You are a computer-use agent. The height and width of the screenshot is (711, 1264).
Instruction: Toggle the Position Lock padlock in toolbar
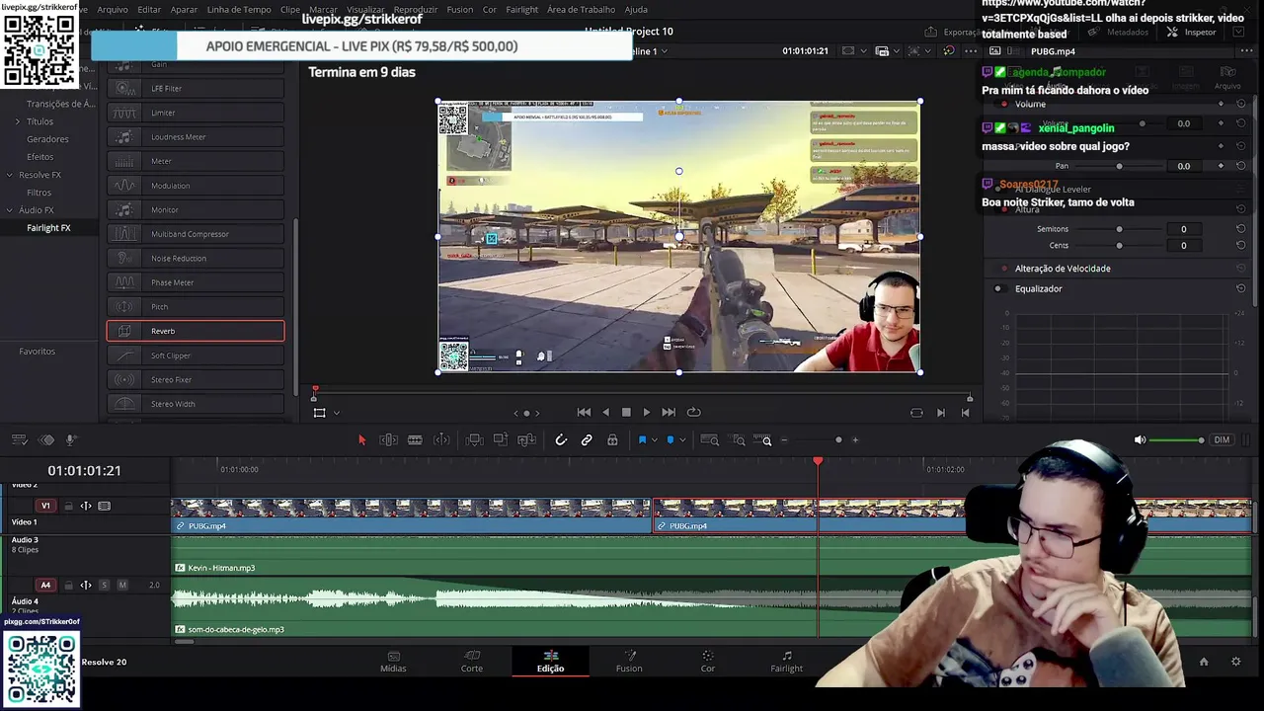click(x=612, y=440)
